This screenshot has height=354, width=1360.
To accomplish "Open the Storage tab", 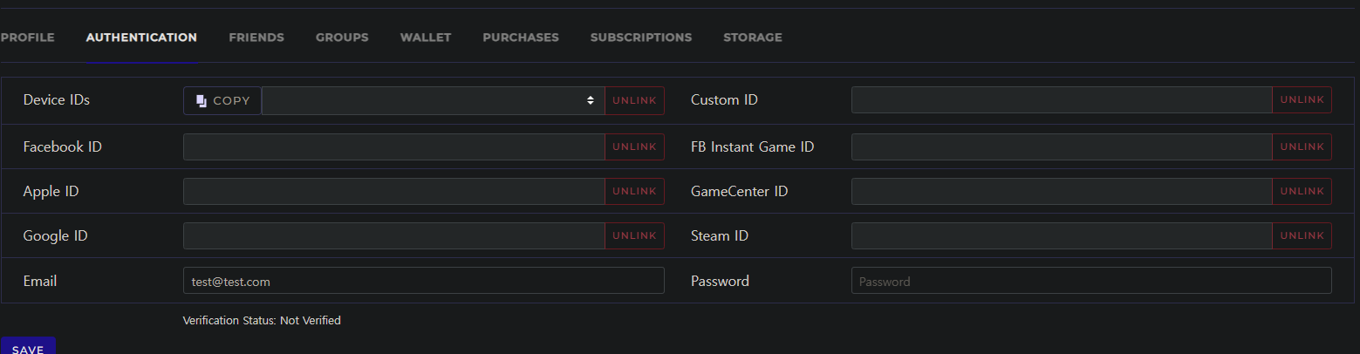I will pos(753,37).
